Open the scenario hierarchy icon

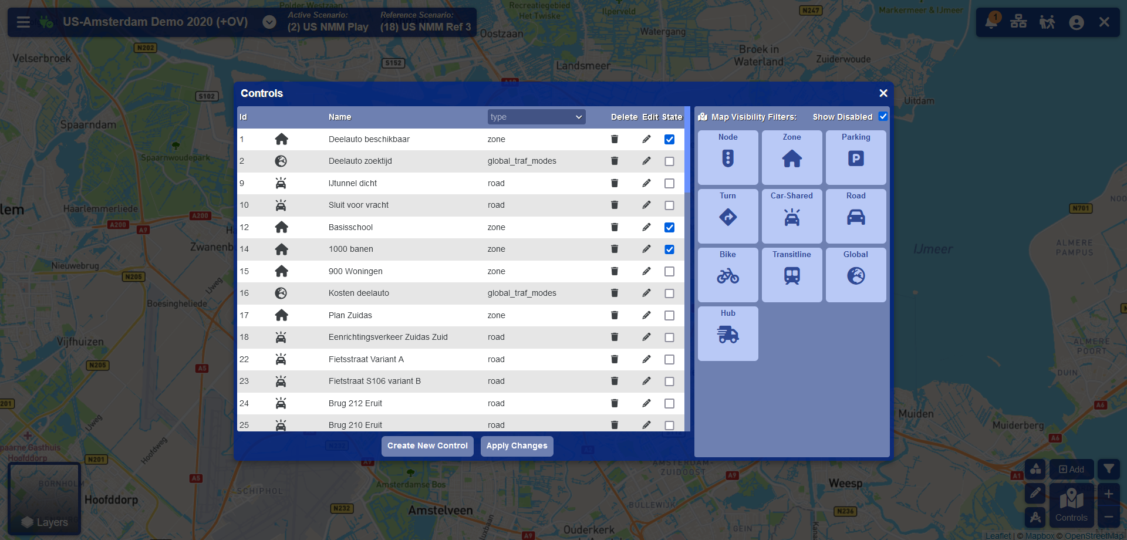pyautogui.click(x=1018, y=22)
